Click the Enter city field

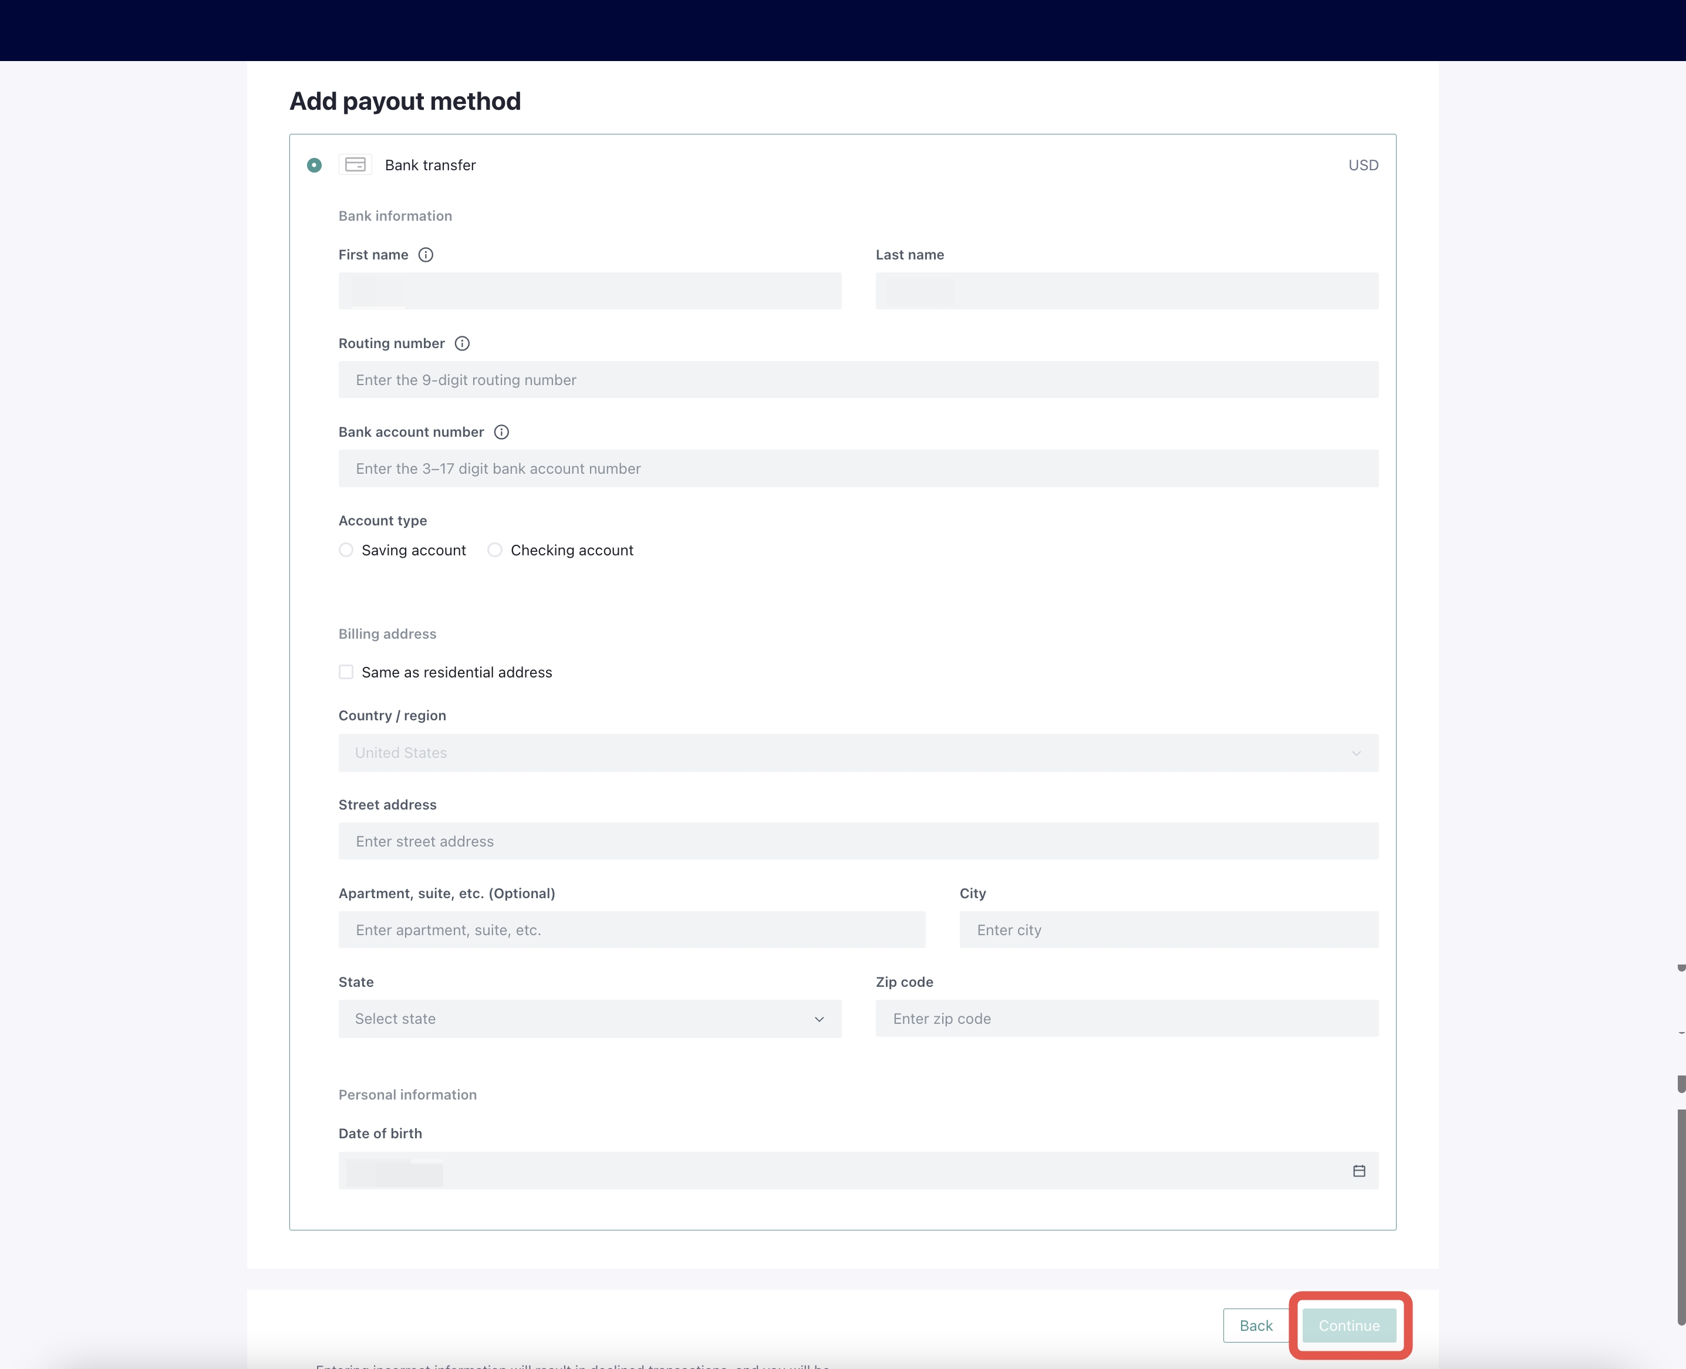[1169, 930]
